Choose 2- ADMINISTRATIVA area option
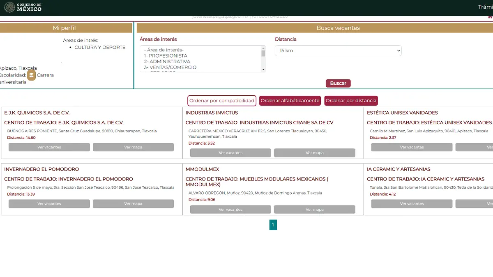 (x=167, y=62)
